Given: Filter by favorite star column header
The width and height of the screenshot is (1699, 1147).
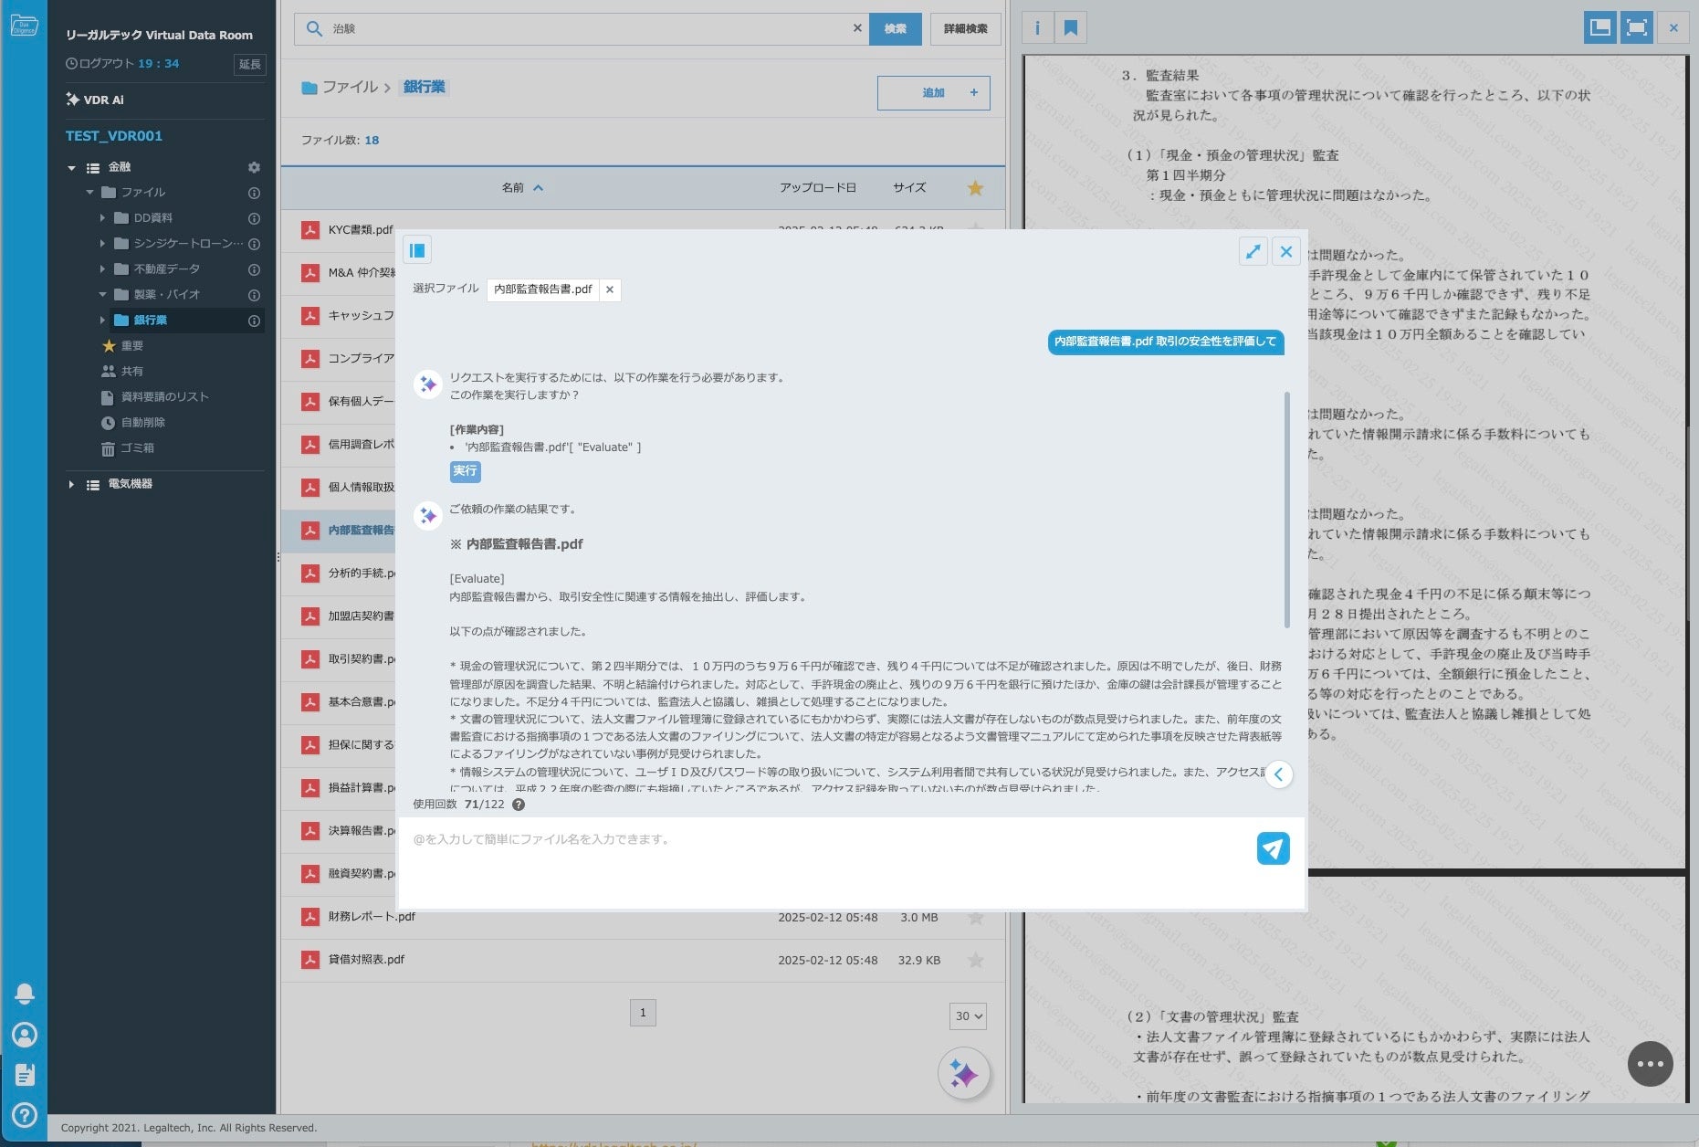Looking at the screenshot, I should pos(975,188).
